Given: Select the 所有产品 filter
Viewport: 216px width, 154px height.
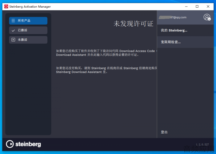Looking at the screenshot, I should 28,21.
